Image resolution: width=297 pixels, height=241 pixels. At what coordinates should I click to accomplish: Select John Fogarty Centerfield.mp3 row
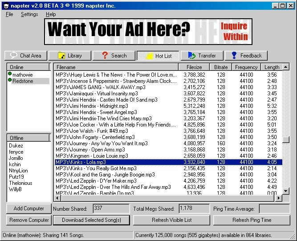(168, 137)
